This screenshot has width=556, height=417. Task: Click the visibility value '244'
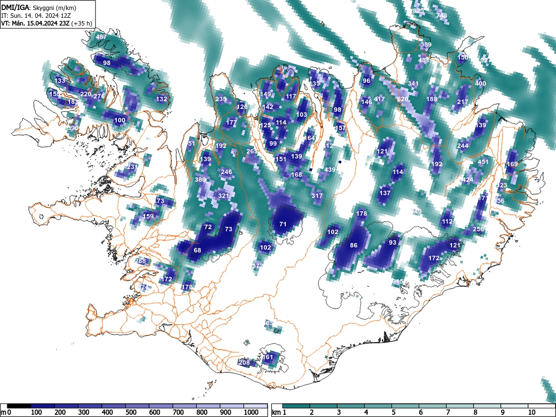[x=463, y=146]
